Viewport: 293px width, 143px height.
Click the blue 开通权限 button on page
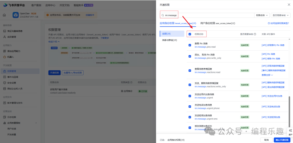tap(55, 73)
